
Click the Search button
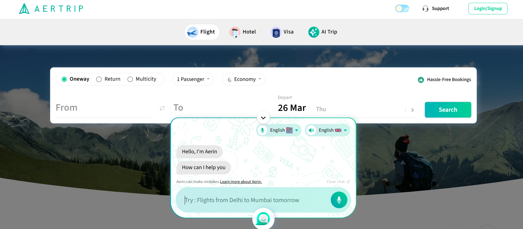click(448, 110)
